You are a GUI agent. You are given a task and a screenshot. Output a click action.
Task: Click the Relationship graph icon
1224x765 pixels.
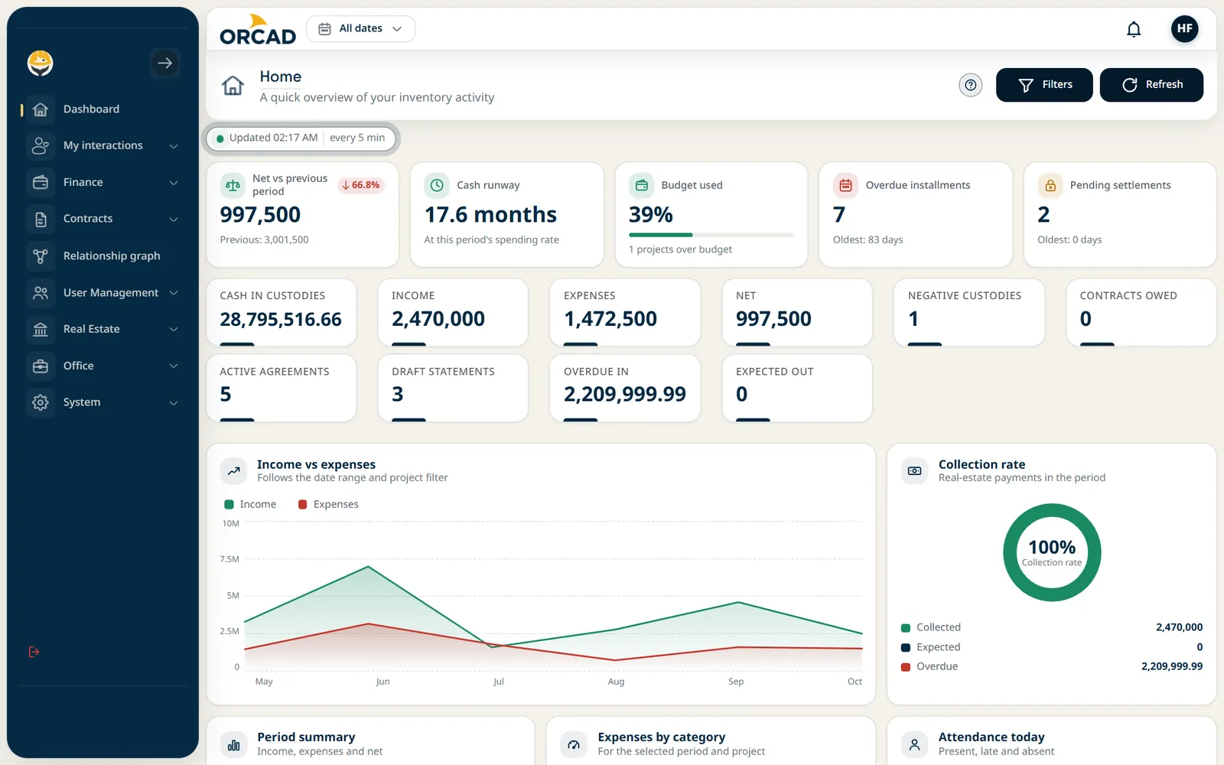point(41,256)
